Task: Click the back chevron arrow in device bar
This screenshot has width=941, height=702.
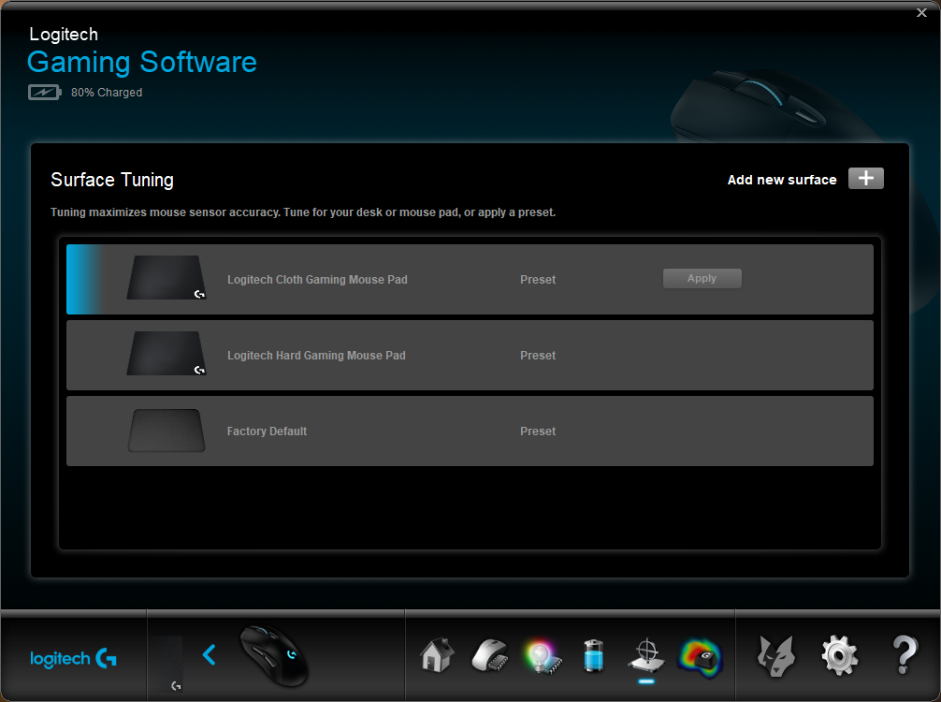Action: coord(209,655)
